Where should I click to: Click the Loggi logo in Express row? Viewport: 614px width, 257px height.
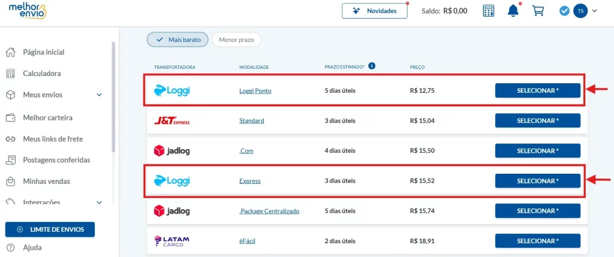click(x=172, y=181)
